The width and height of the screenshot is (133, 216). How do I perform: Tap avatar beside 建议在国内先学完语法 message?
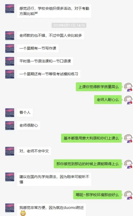point(10,177)
